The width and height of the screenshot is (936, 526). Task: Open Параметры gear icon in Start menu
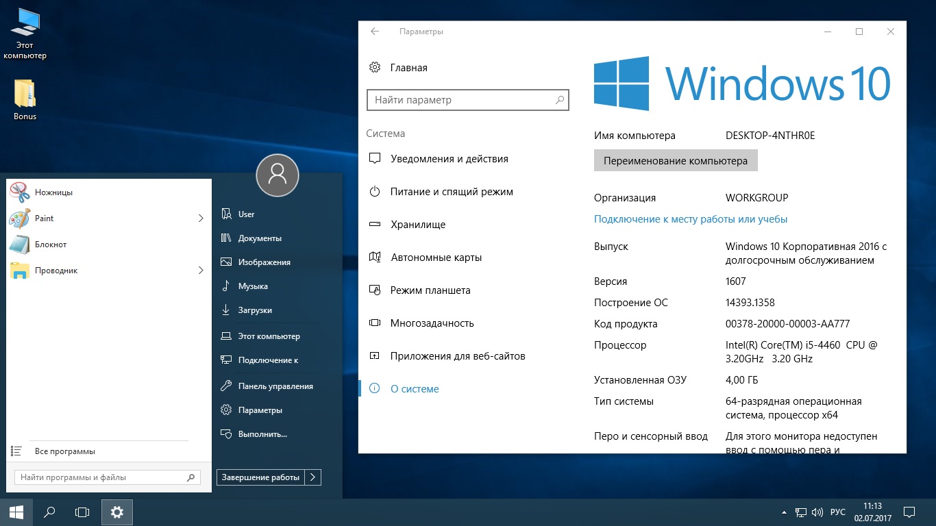point(226,410)
